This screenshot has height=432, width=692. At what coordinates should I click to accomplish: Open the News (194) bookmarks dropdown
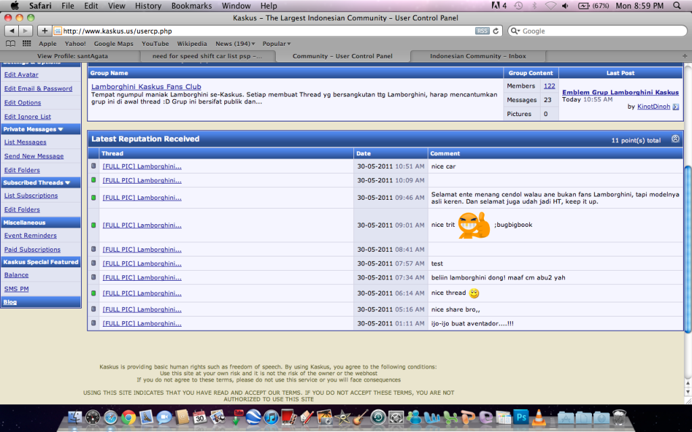point(235,44)
